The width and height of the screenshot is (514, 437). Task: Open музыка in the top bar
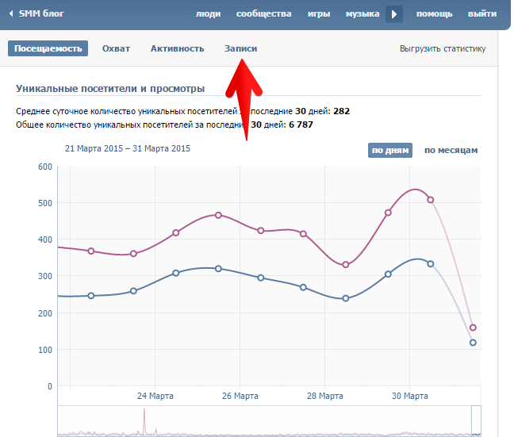coord(362,14)
